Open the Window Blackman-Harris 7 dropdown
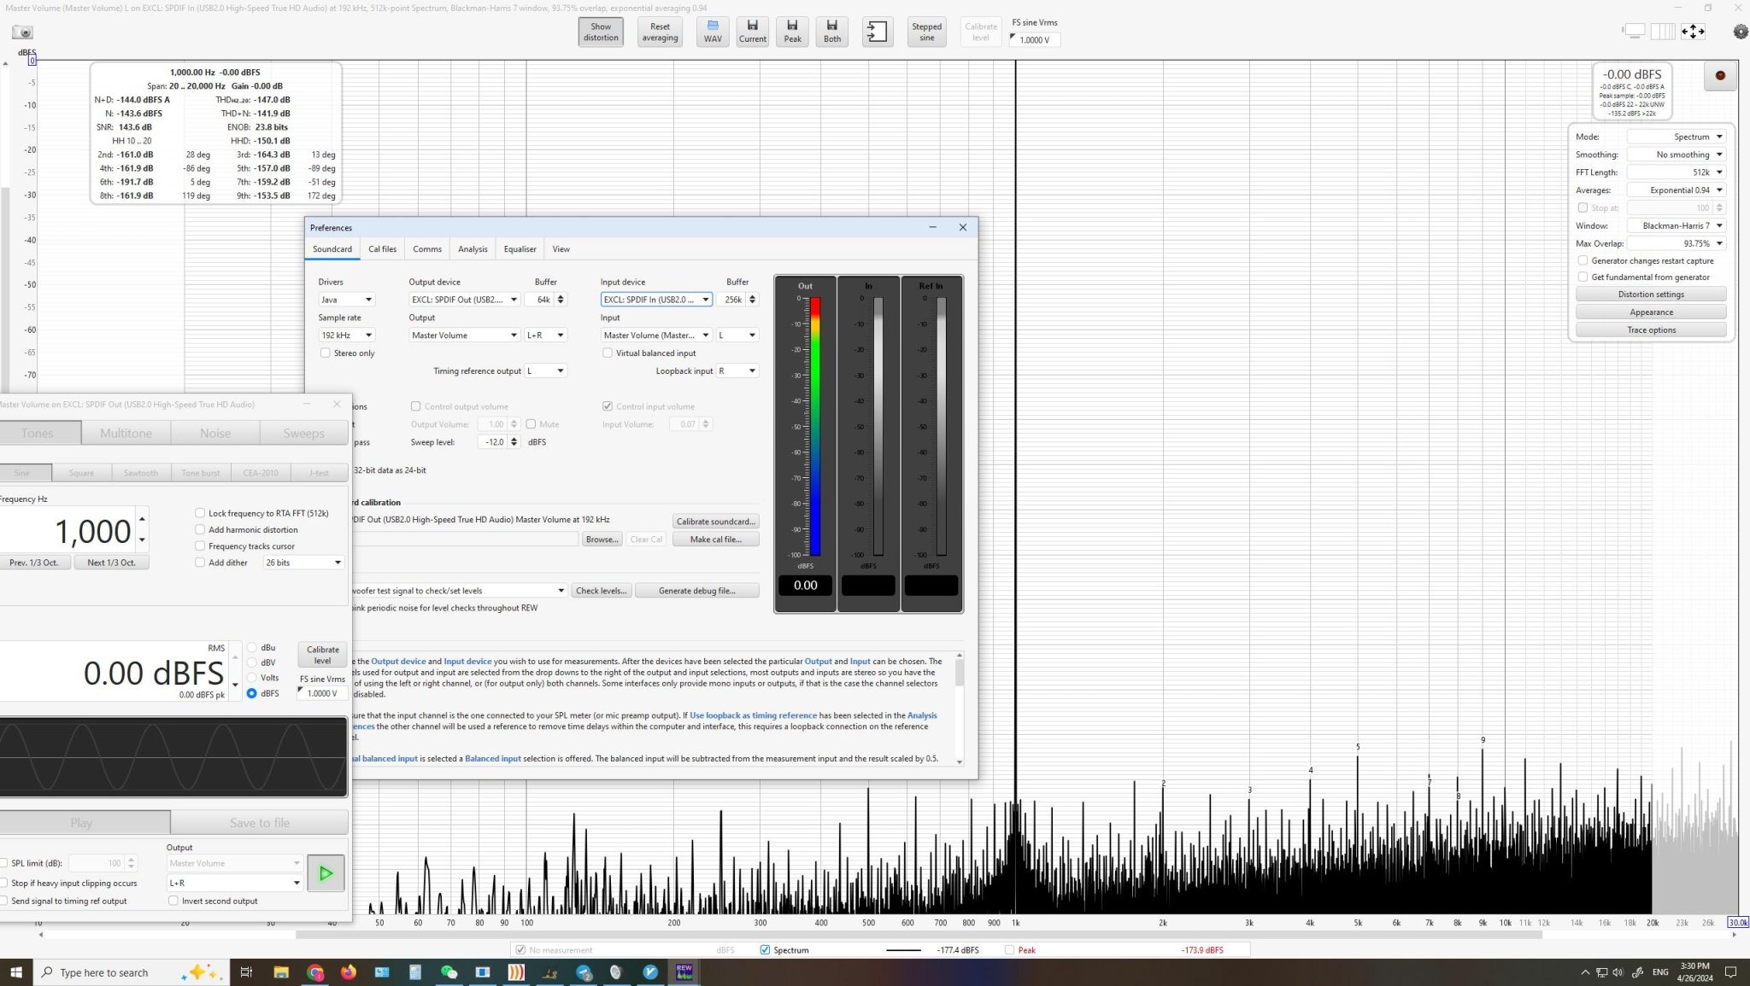The width and height of the screenshot is (1750, 986). (x=1676, y=225)
